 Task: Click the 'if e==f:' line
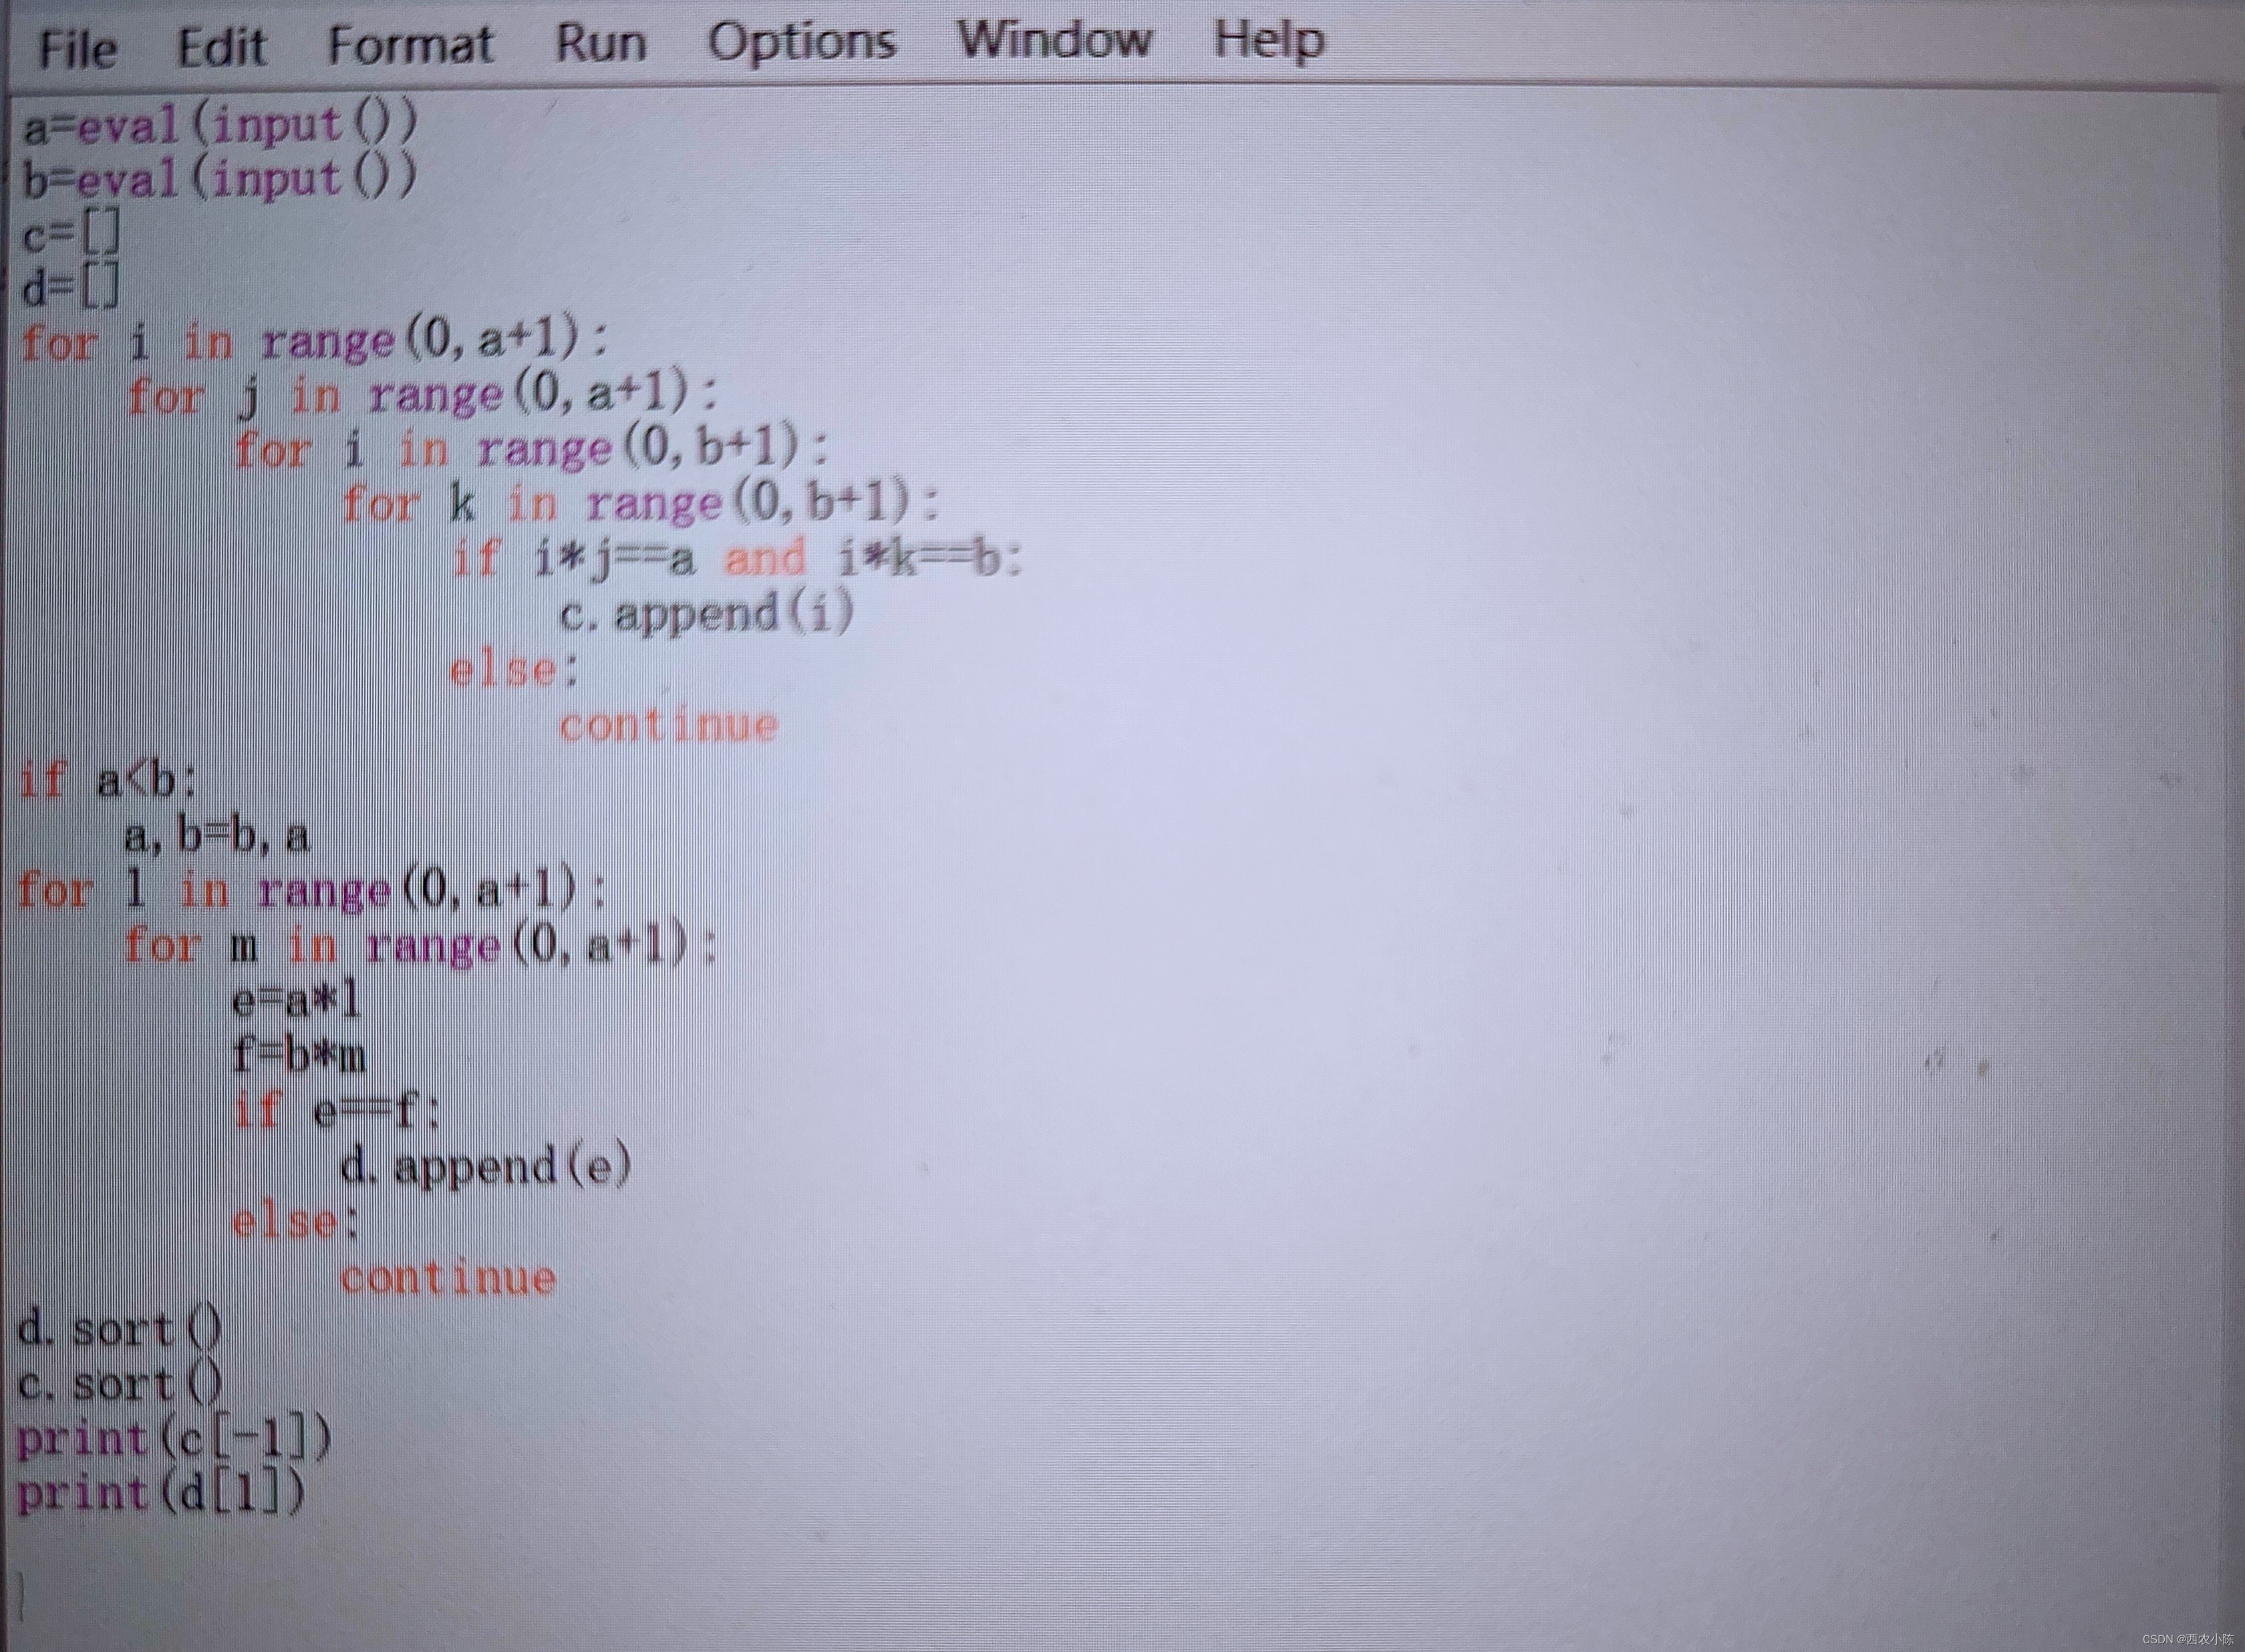[x=337, y=1111]
